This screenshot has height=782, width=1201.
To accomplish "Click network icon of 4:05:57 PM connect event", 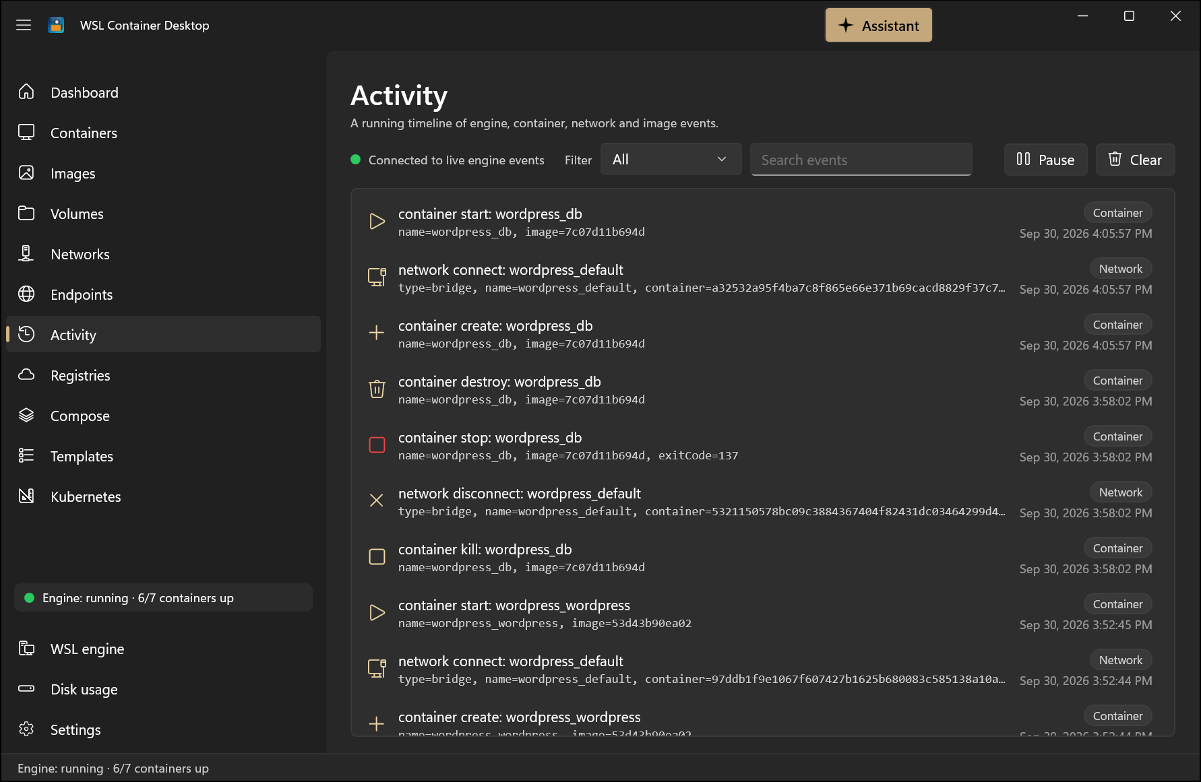I will tap(377, 277).
